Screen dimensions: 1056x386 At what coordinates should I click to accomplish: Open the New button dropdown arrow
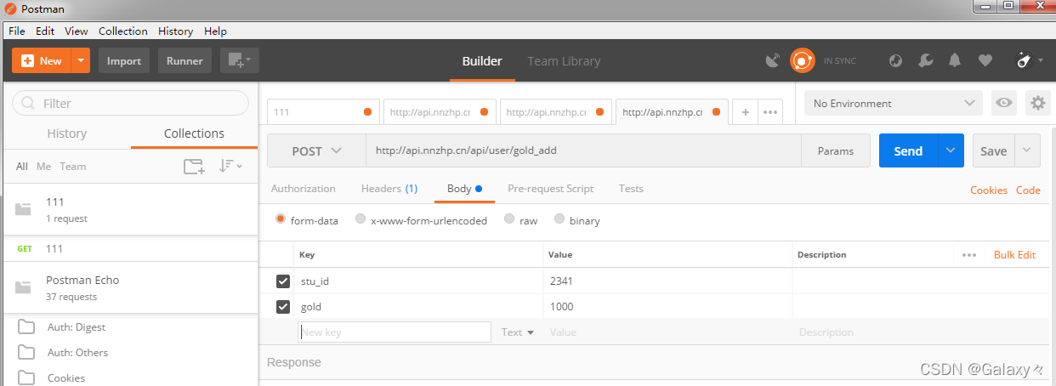click(x=81, y=60)
